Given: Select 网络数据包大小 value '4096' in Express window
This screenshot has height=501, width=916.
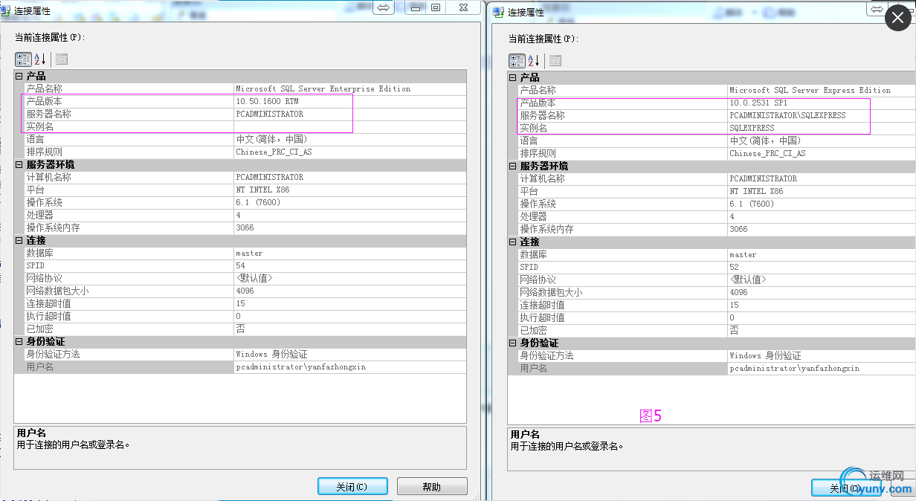Looking at the screenshot, I should point(738,292).
